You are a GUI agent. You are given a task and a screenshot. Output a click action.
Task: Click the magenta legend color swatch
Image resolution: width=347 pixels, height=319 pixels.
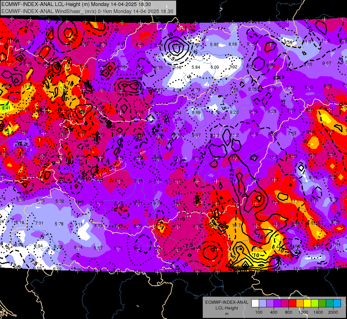coord(285,303)
